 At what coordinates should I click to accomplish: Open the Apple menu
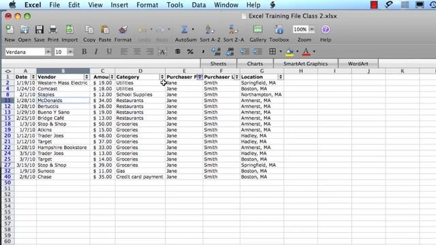pos(12,5)
